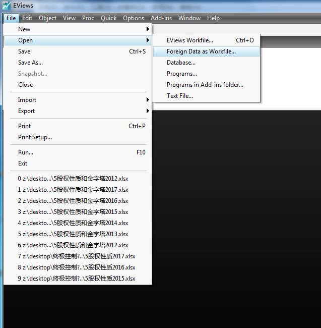Open the Help menu

(x=213, y=18)
